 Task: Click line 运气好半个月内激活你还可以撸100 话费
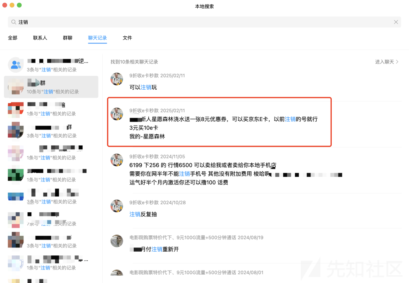(x=179, y=182)
